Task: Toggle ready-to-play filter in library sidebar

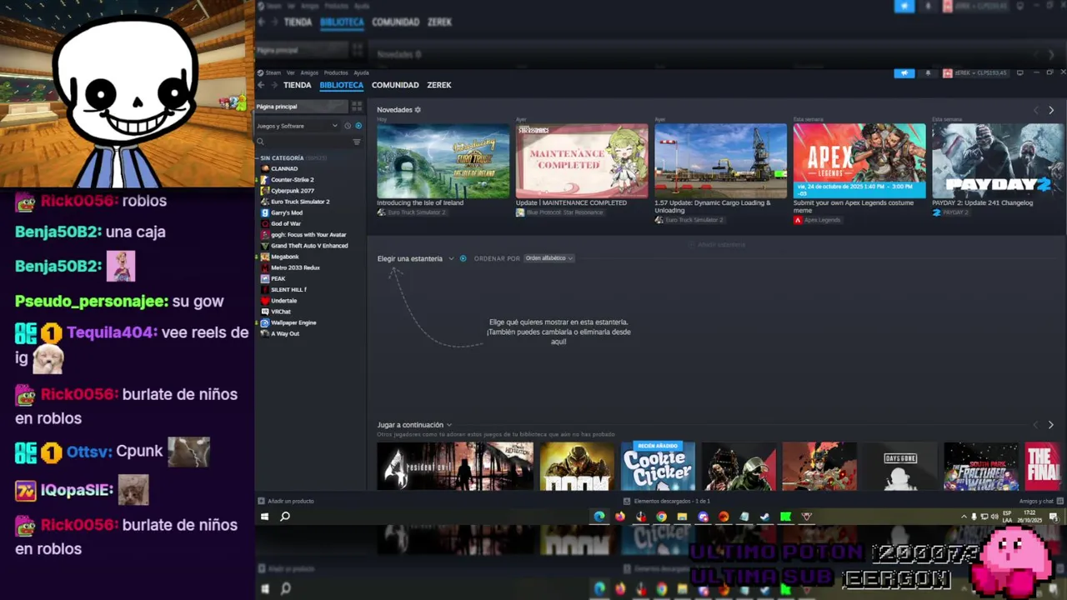Action: pyautogui.click(x=358, y=126)
